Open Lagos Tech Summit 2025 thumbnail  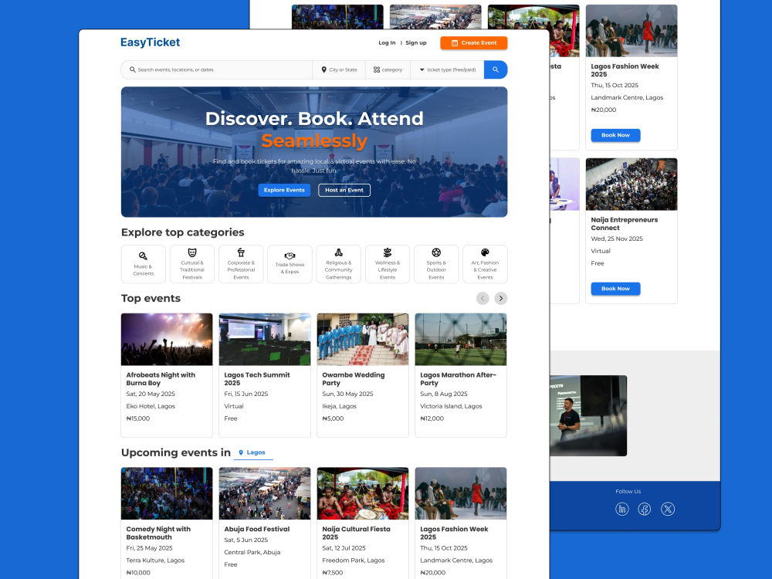pyautogui.click(x=265, y=340)
